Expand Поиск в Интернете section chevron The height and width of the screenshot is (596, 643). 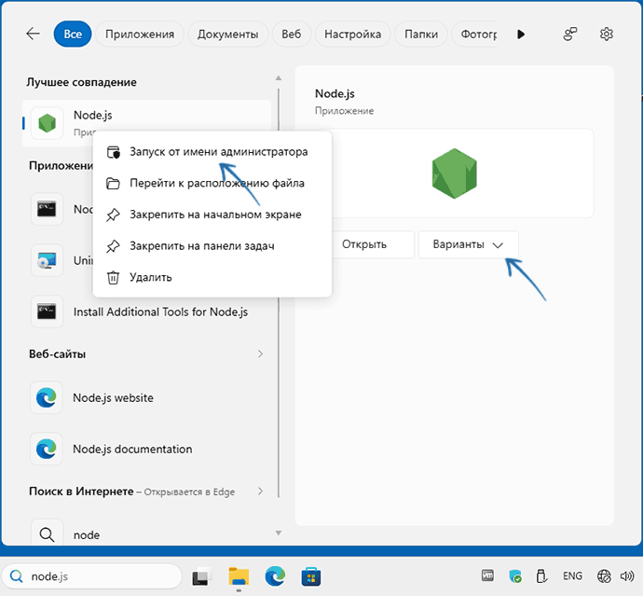coord(260,491)
